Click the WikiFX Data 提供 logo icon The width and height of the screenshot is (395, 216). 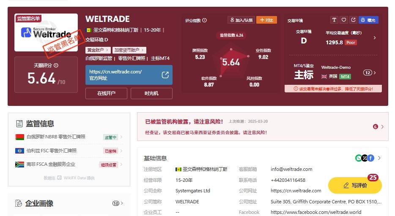(60, 178)
